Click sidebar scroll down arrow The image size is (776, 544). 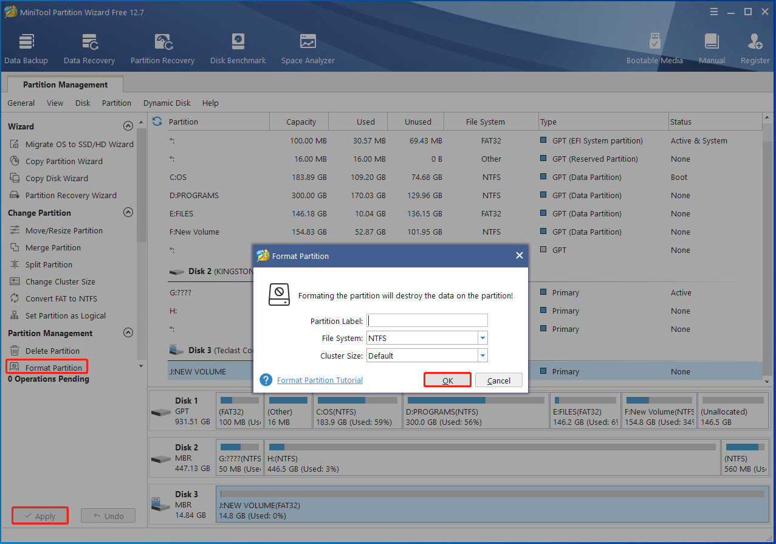point(141,366)
